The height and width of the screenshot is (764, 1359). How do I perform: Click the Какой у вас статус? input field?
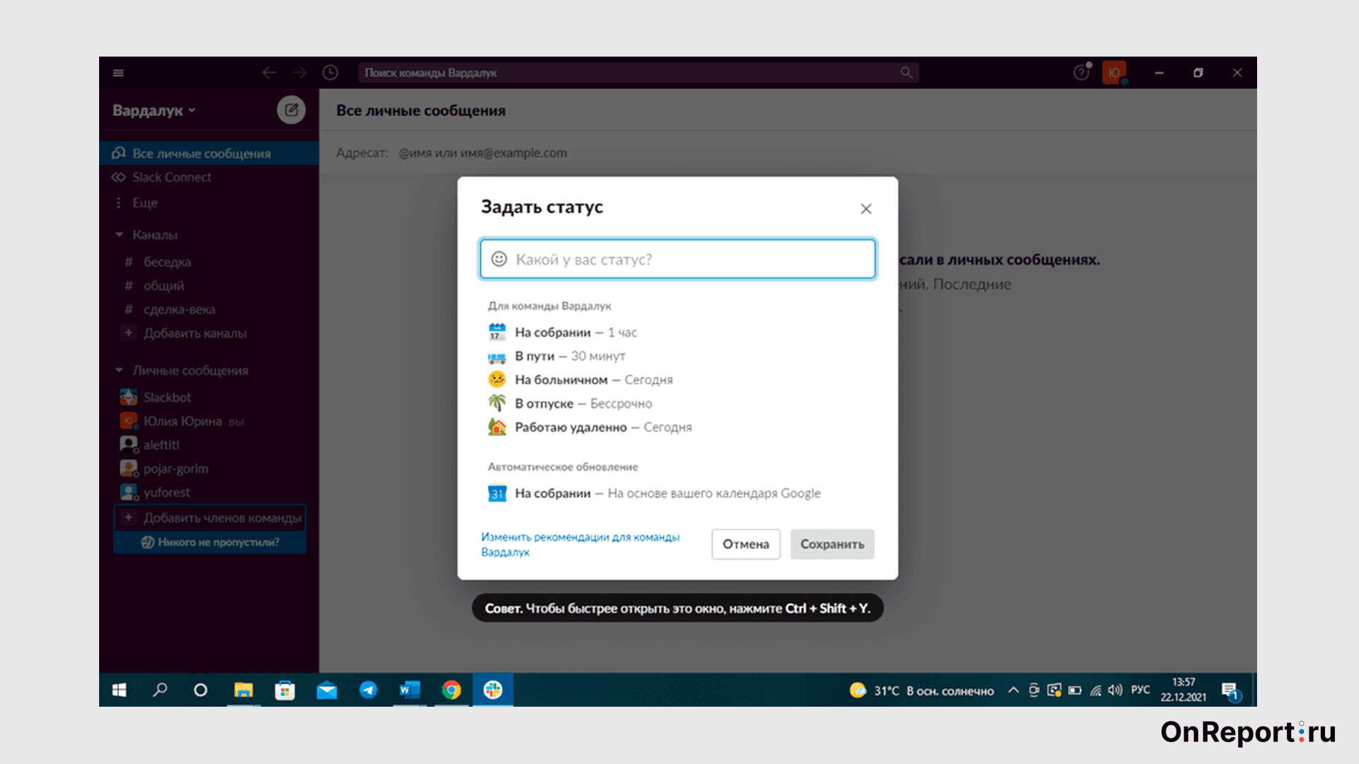point(677,259)
